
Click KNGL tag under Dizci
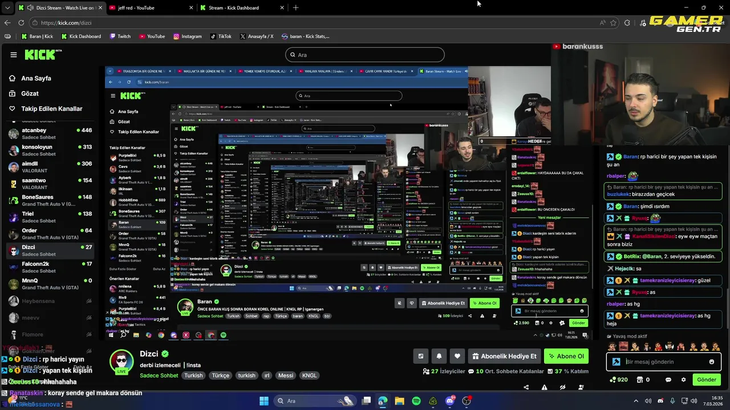click(309, 376)
